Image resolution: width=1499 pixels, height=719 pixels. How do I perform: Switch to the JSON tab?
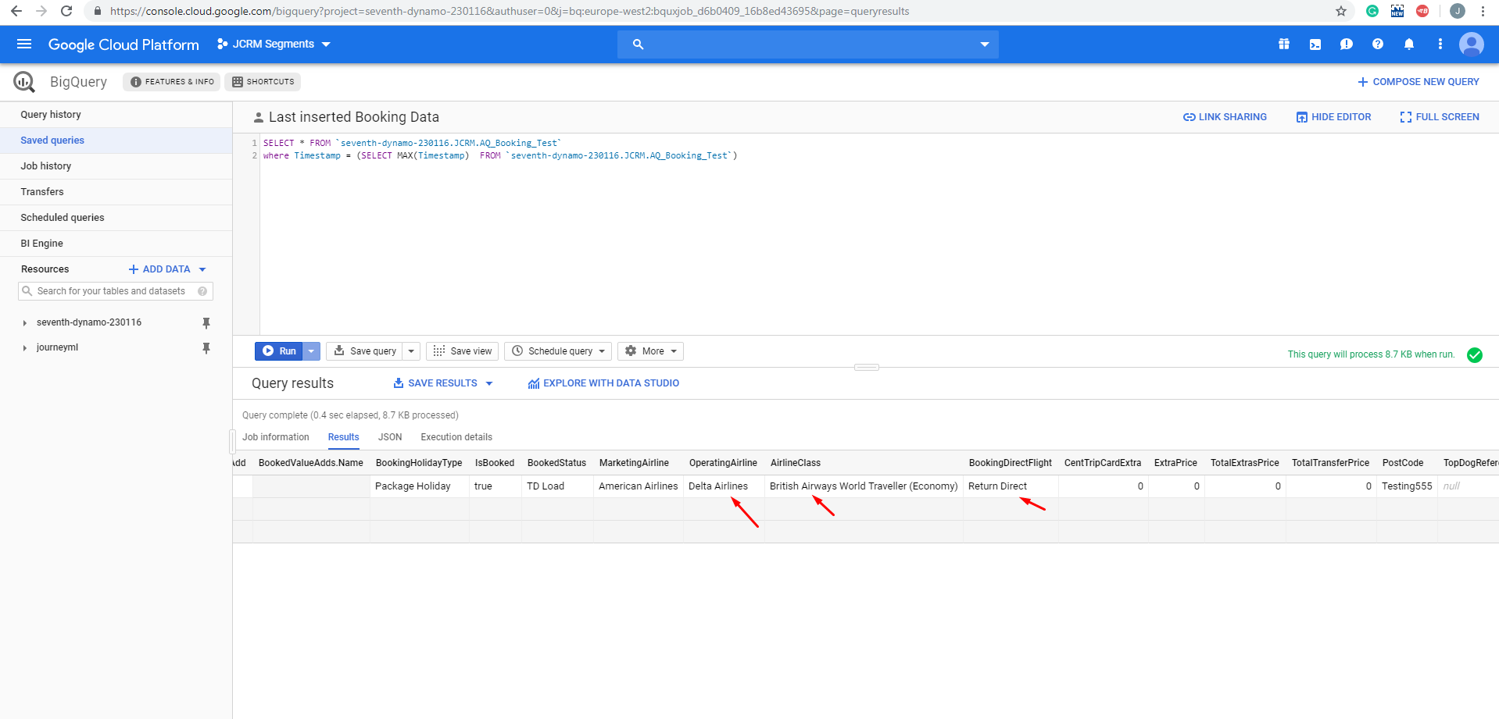[x=390, y=437]
